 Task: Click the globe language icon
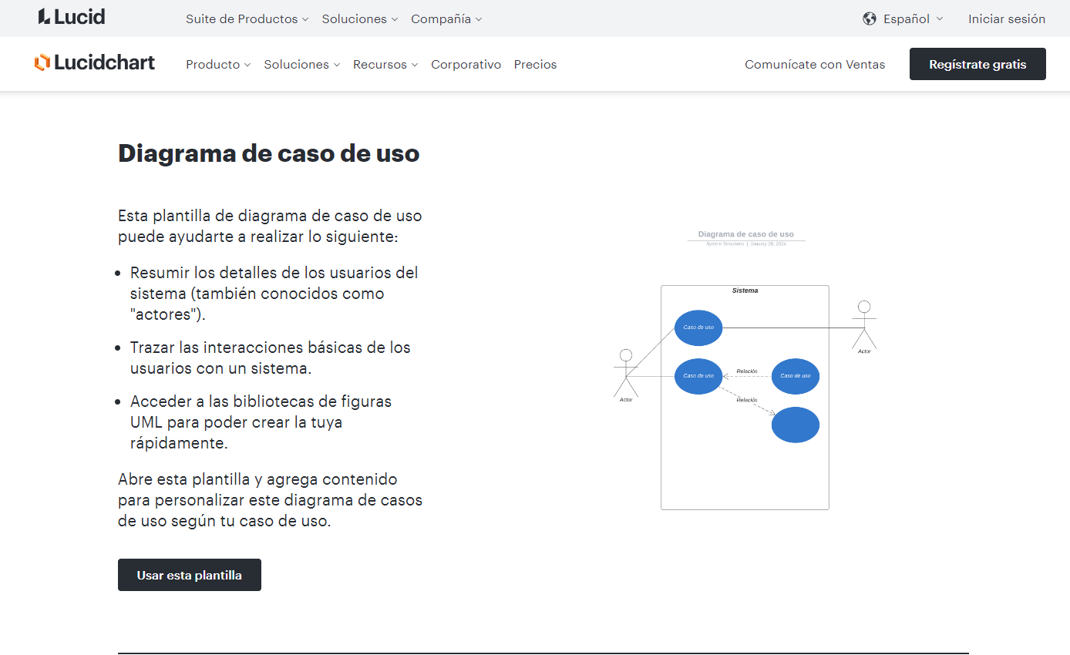[x=870, y=19]
